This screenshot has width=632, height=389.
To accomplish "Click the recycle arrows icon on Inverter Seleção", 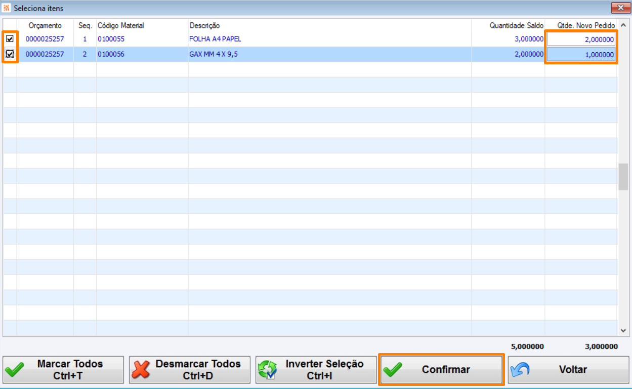I will click(x=267, y=370).
